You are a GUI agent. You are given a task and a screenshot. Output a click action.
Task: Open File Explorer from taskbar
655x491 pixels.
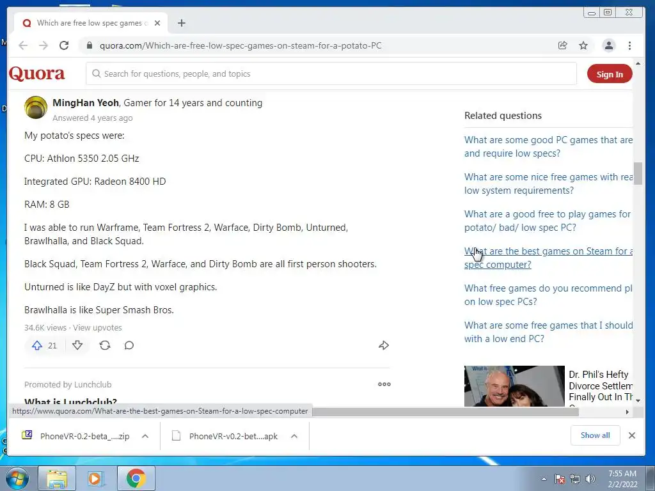(x=57, y=478)
